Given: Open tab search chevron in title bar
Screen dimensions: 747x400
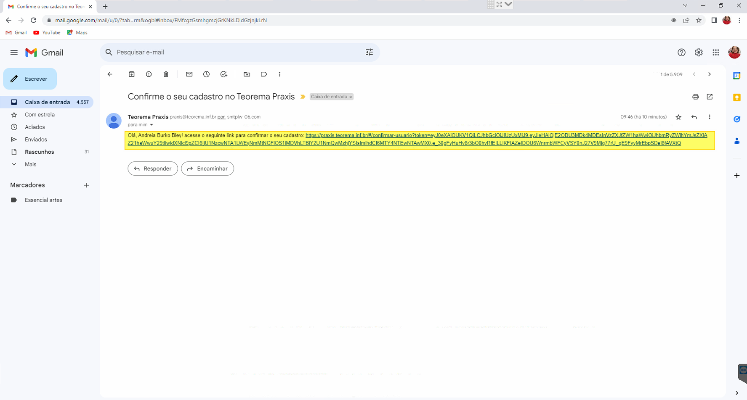Looking at the screenshot, I should coord(685,6).
